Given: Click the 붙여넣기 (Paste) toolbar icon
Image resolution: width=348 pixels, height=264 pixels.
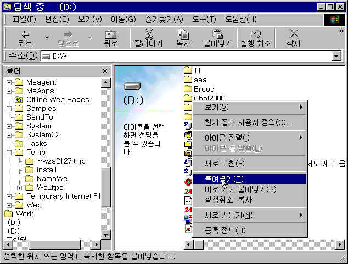Looking at the screenshot, I should [x=217, y=34].
